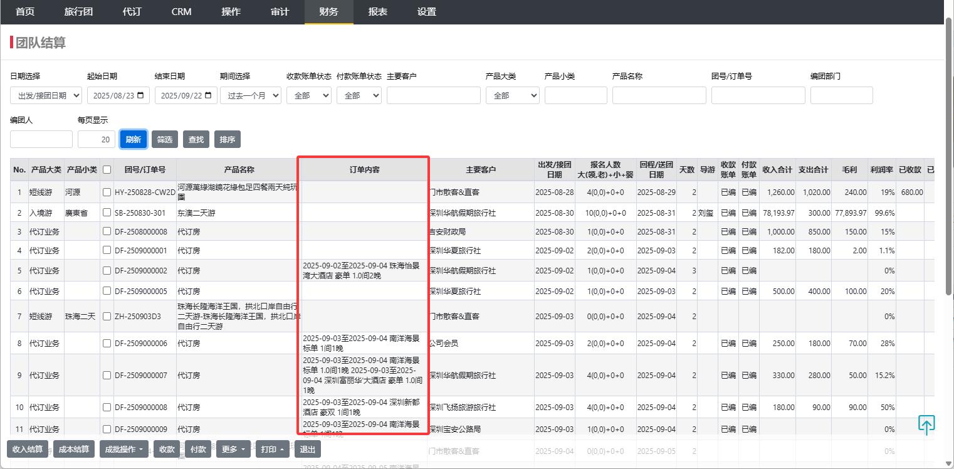Expand the 打印 dropdown button
Screen dimensions: 954x469
point(272,449)
